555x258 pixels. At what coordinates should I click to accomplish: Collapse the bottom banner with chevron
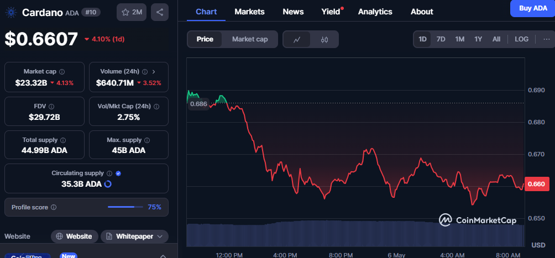point(163,256)
